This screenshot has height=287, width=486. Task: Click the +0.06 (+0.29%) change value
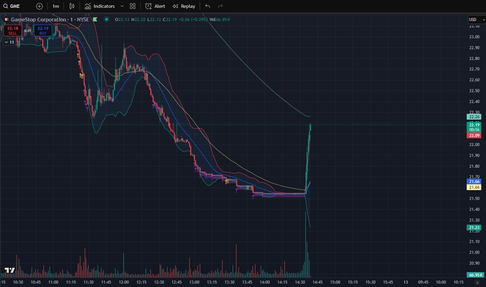pyautogui.click(x=193, y=19)
